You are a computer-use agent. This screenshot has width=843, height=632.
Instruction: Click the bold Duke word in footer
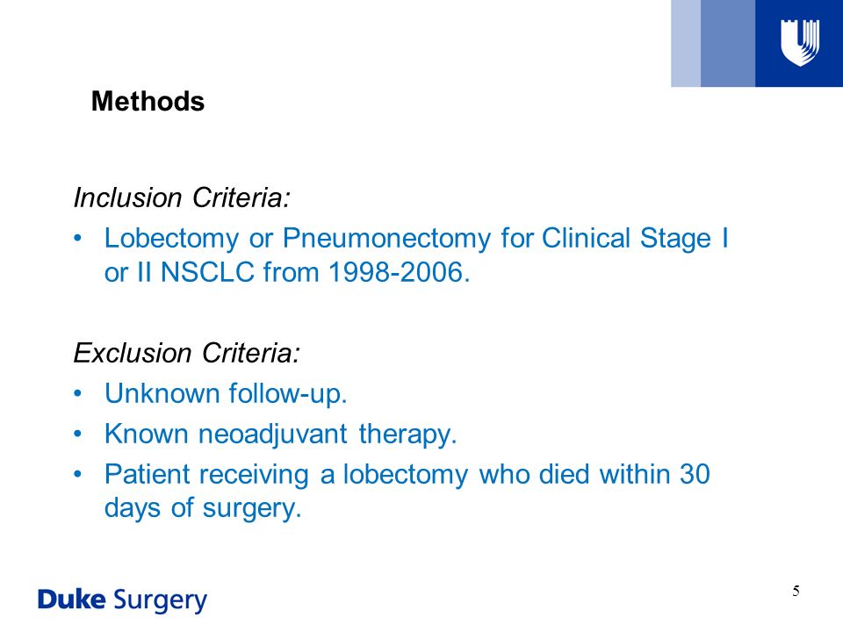click(71, 599)
